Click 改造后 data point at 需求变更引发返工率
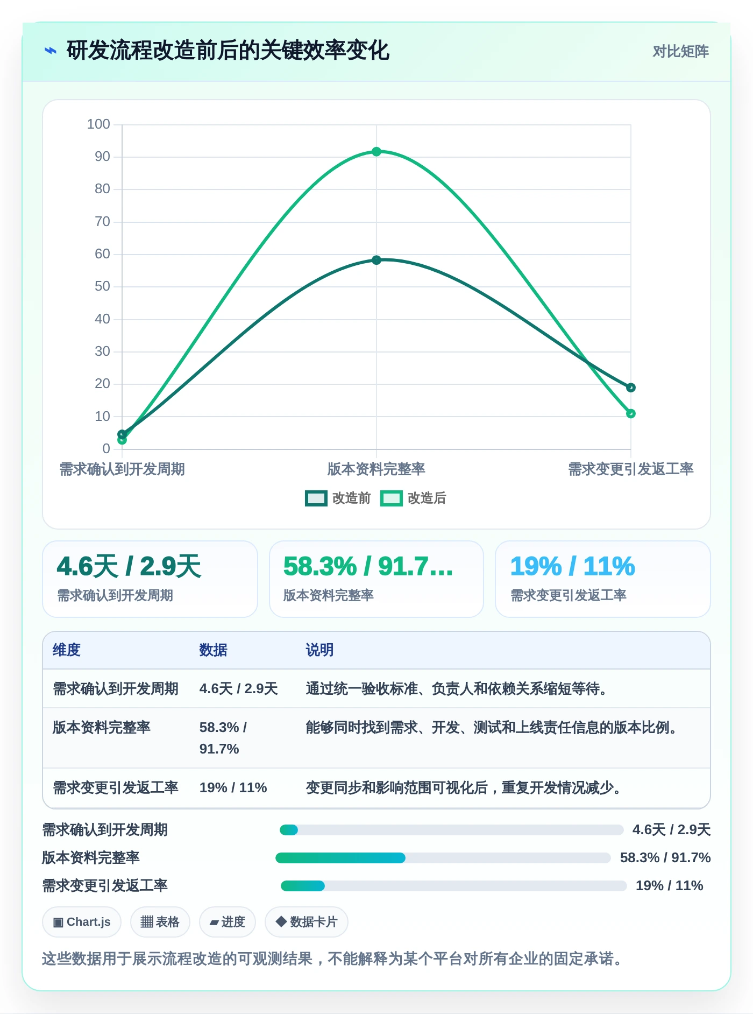This screenshot has height=1014, width=753. (631, 413)
